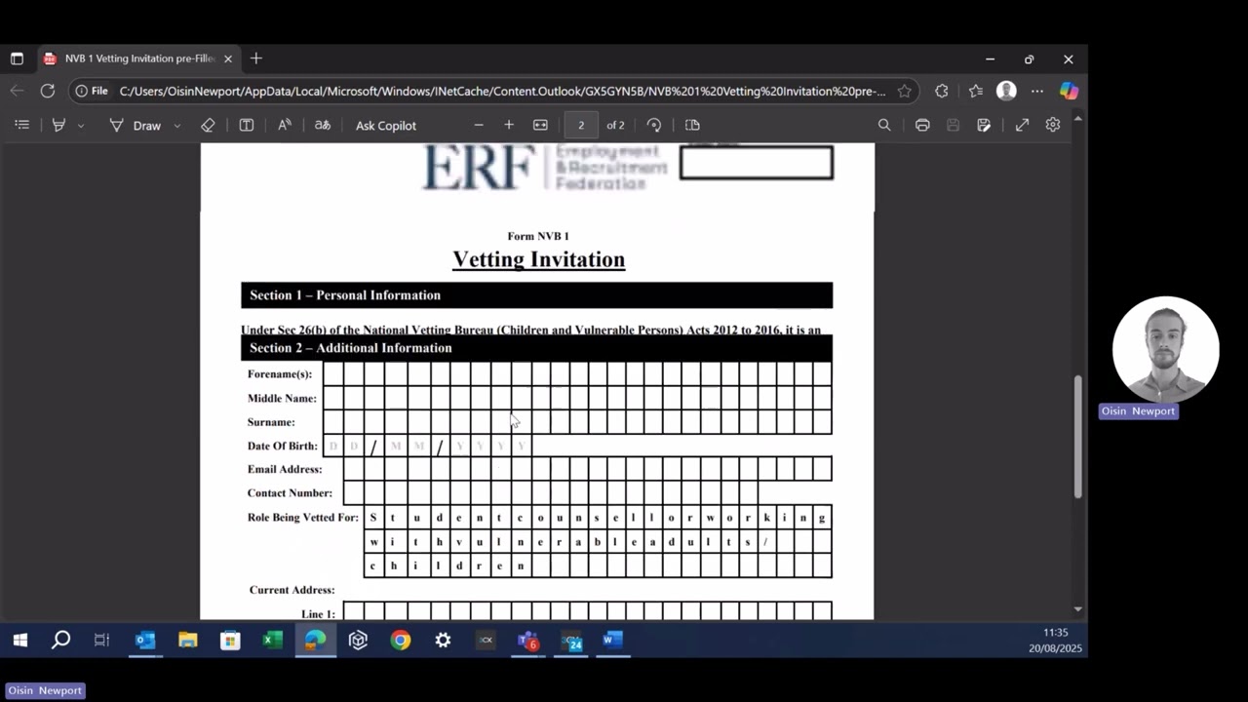
Task: Click the empty box beside ERF logo
Action: pyautogui.click(x=757, y=163)
